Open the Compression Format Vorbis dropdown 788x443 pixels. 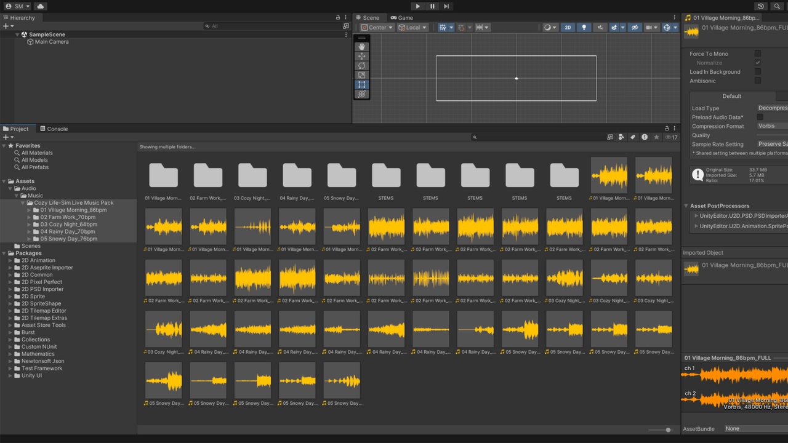[x=772, y=126]
